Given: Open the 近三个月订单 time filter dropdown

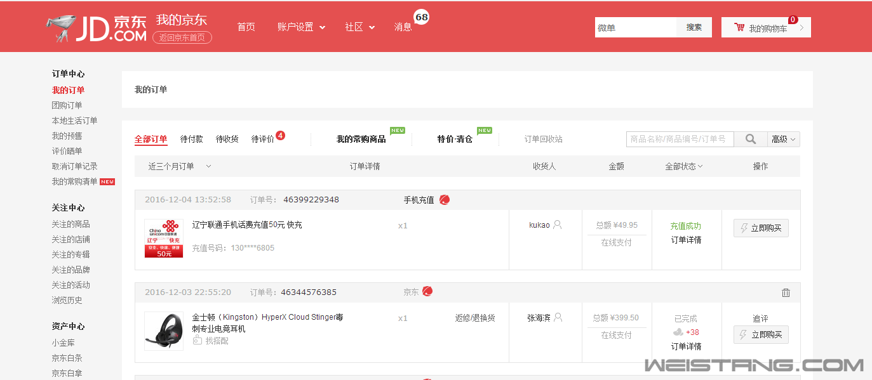Looking at the screenshot, I should point(180,166).
